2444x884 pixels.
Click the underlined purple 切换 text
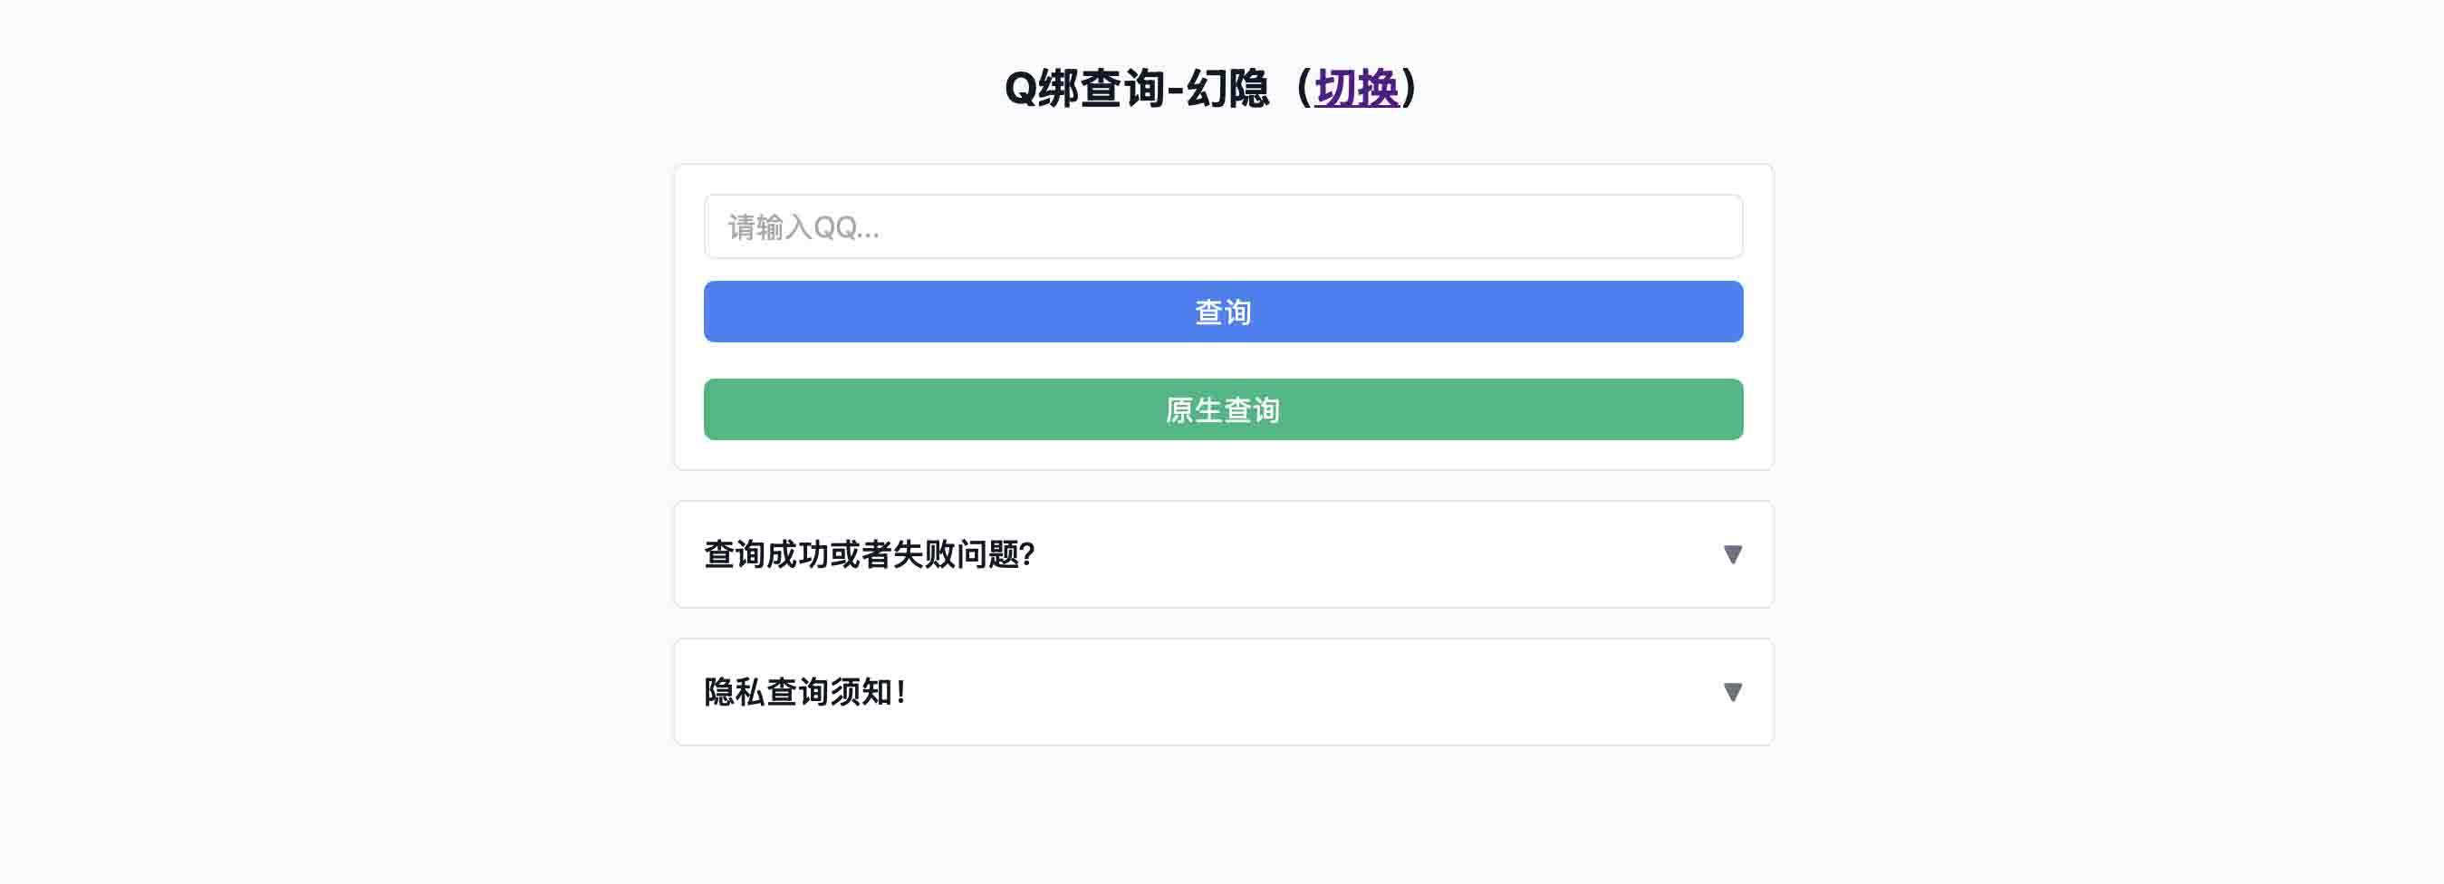coord(1356,89)
